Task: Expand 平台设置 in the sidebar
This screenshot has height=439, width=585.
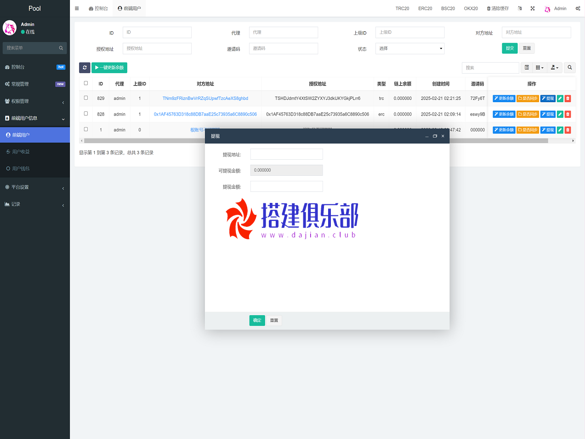Action: (x=35, y=187)
